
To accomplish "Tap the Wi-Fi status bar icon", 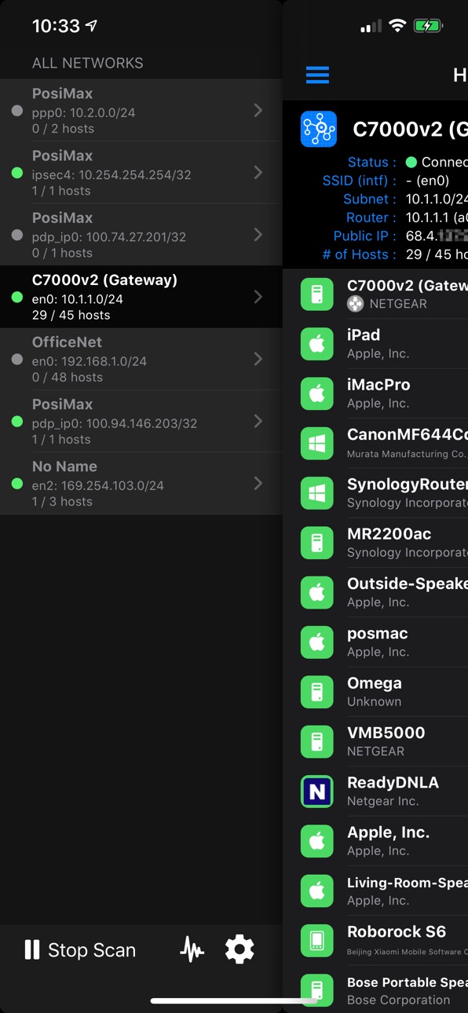I will point(397,26).
